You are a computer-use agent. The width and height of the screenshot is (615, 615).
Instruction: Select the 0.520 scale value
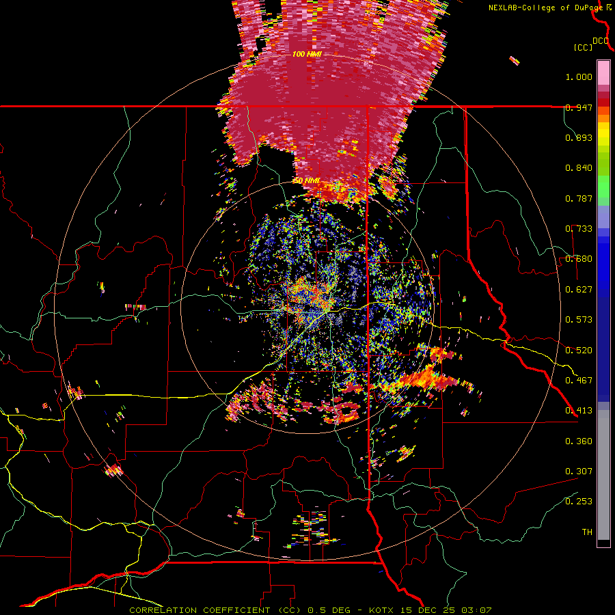pos(579,351)
